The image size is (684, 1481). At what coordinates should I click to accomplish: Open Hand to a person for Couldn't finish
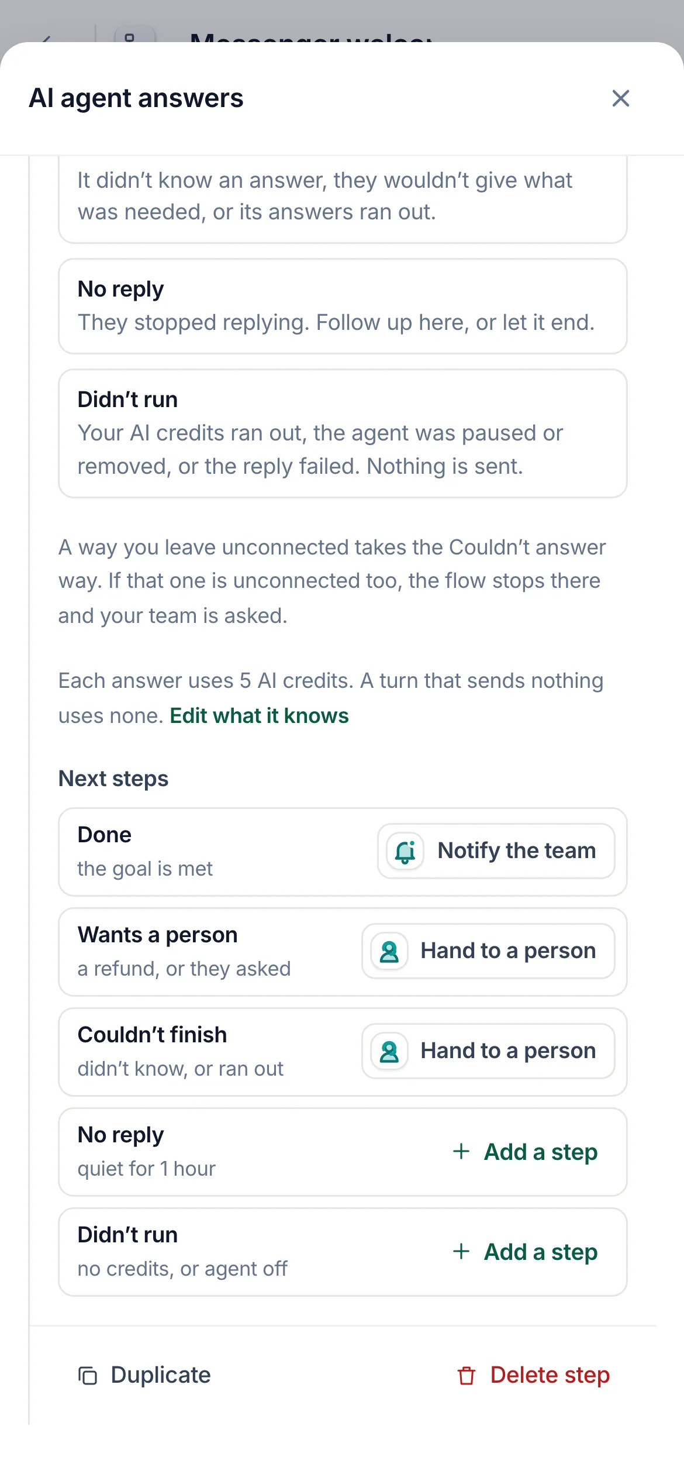click(x=488, y=1051)
